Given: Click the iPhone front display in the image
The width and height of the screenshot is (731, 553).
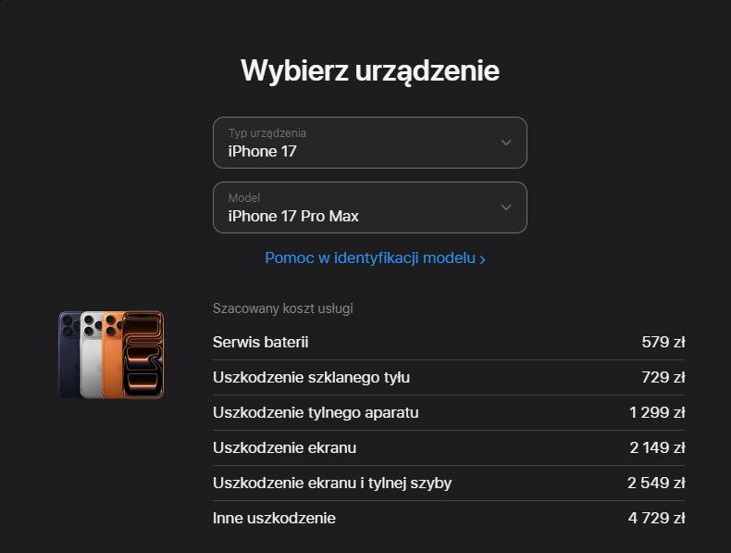Looking at the screenshot, I should click(x=143, y=355).
